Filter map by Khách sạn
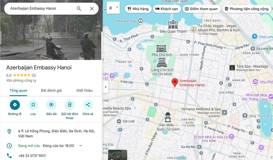Image resolution: width=273 pixels, height=160 pixels. coord(167,9)
